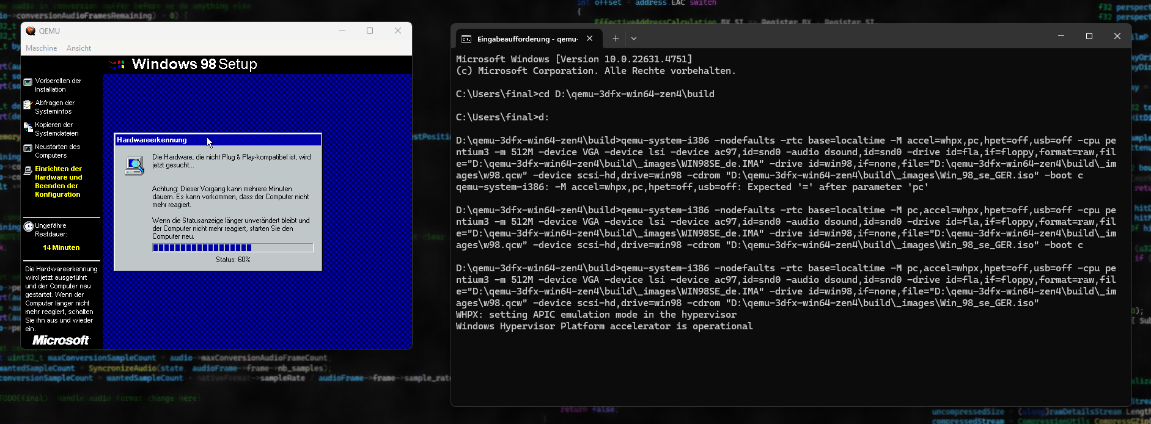The height and width of the screenshot is (424, 1151).
Task: Click the Abfragen der Systeminfos step icon
Action: coord(28,104)
